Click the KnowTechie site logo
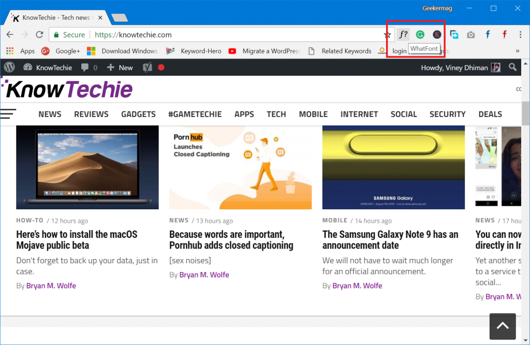The width and height of the screenshot is (530, 345). pyautogui.click(x=67, y=89)
